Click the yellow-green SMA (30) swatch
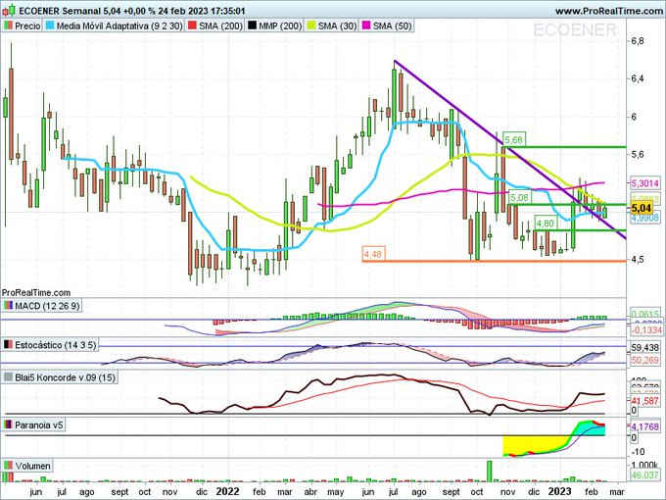Screen dimensions: 666x500 pos(311,25)
